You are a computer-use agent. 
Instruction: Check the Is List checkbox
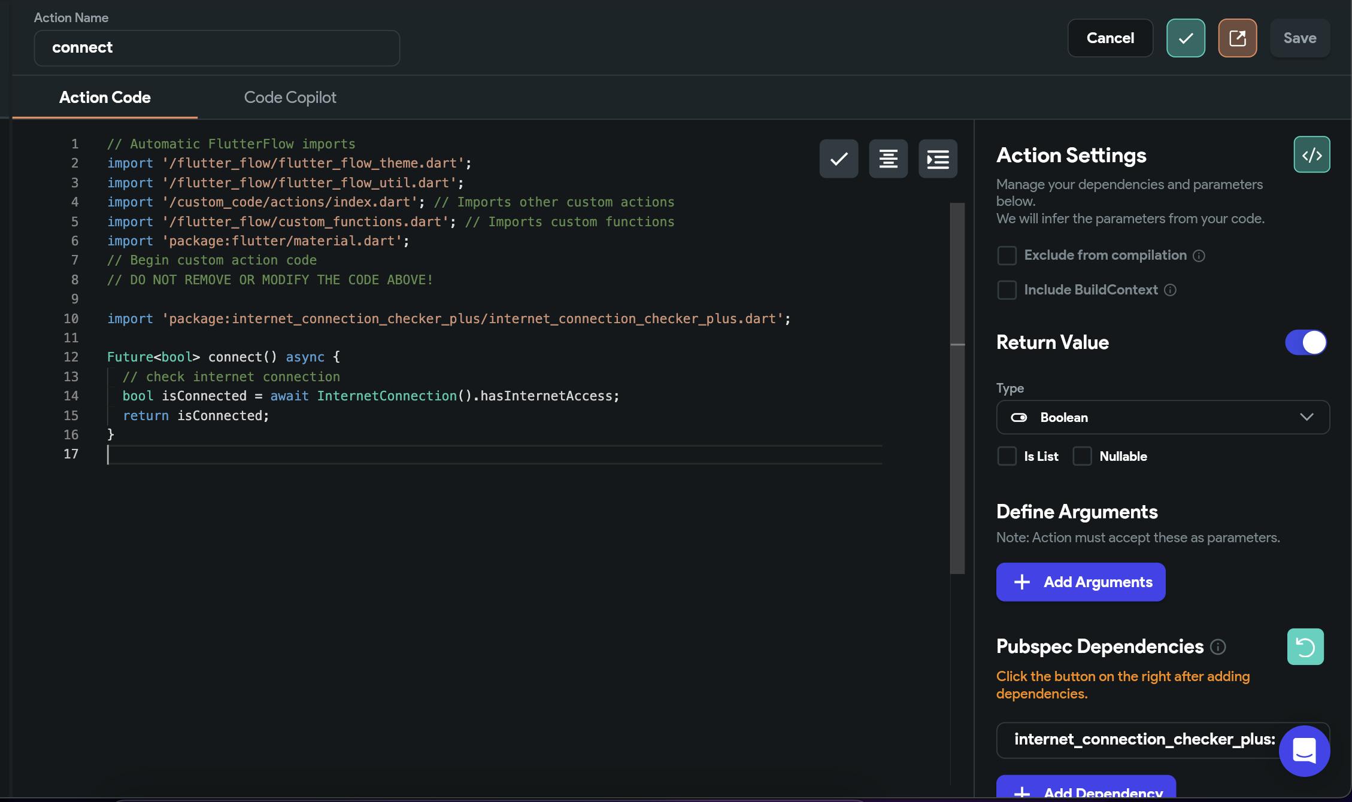[1007, 456]
